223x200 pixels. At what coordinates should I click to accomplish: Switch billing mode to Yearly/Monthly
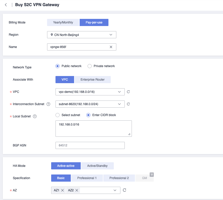click(x=63, y=22)
